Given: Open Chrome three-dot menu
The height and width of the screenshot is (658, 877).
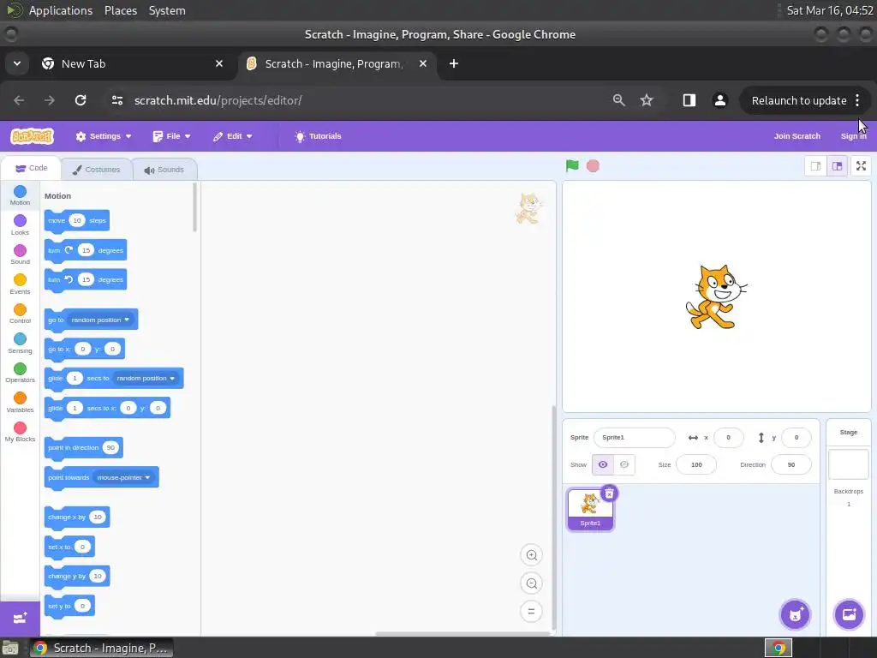Looking at the screenshot, I should coord(857,101).
